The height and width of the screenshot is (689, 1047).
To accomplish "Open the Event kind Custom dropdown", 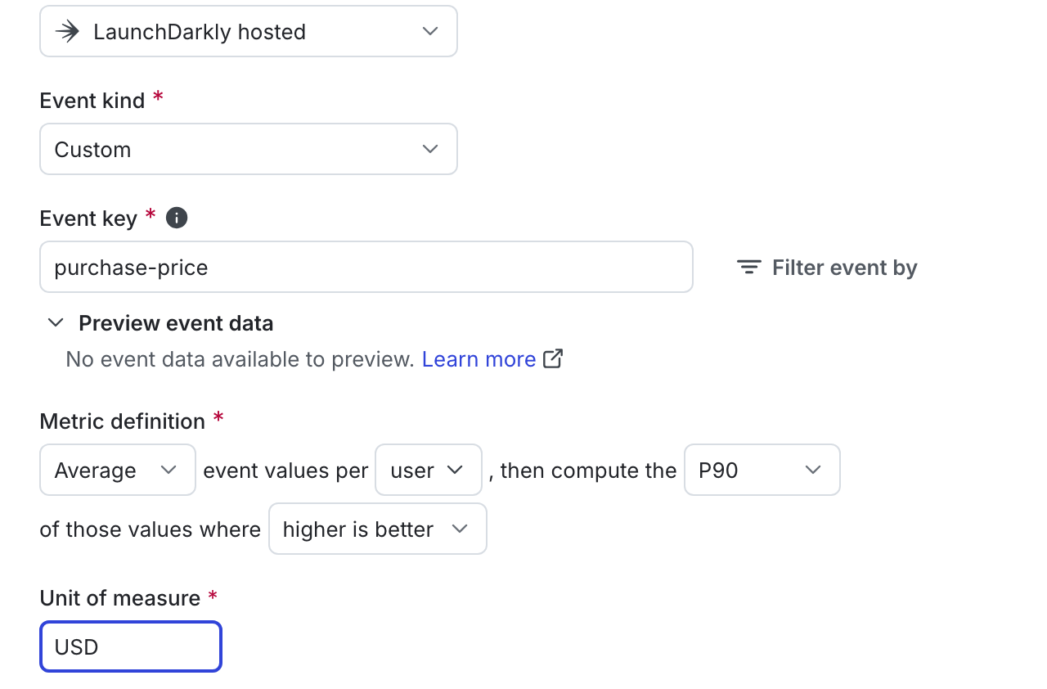I will click(249, 149).
